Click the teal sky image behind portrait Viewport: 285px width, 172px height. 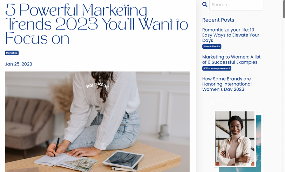coord(259,142)
